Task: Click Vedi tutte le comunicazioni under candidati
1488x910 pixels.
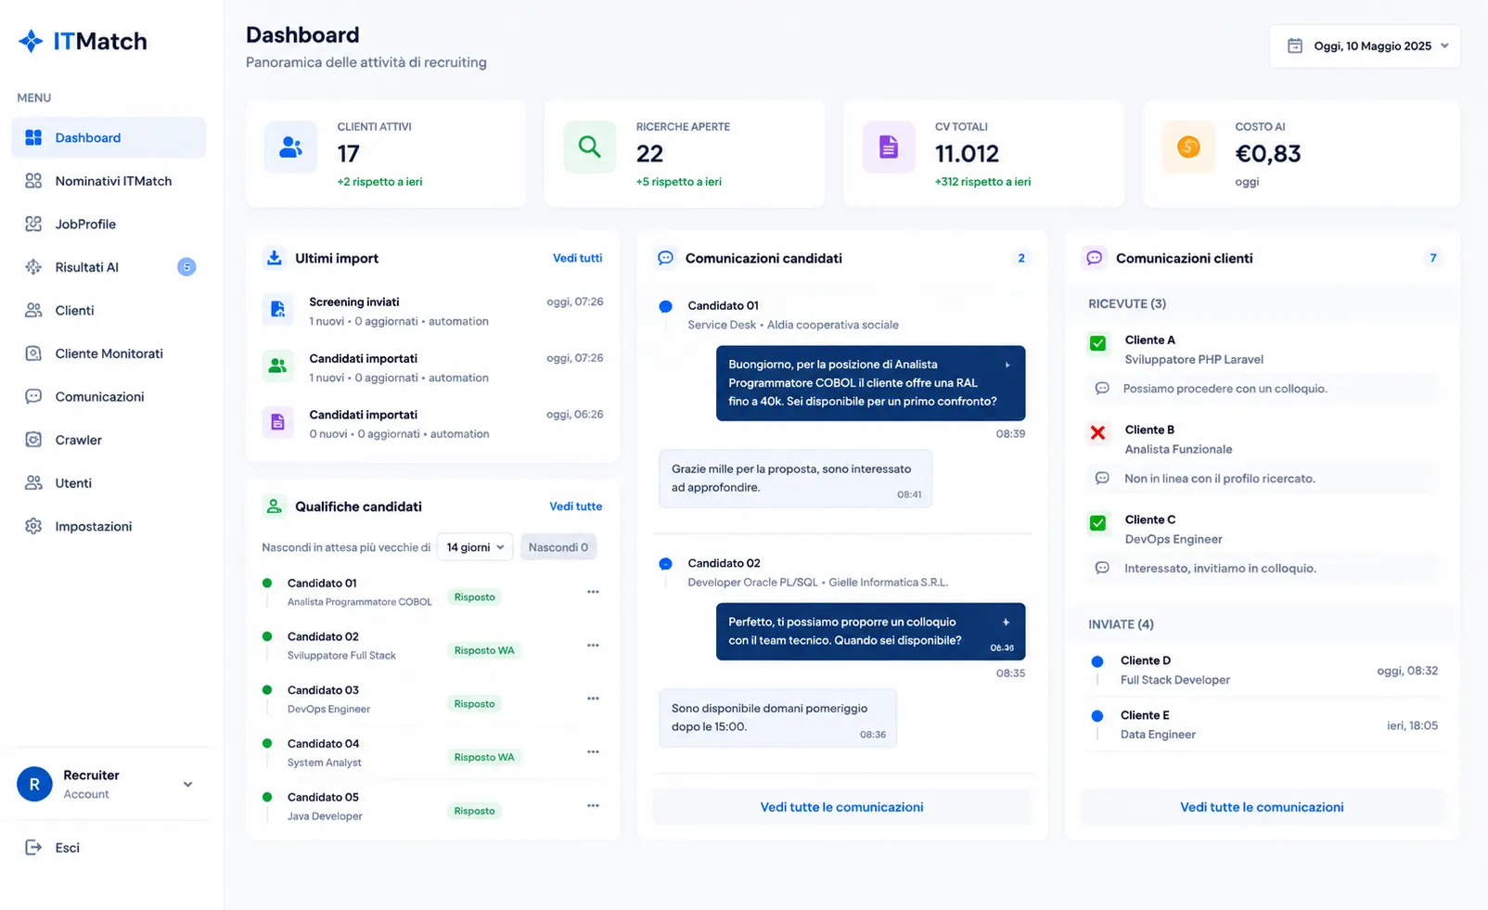Action: pos(841,807)
